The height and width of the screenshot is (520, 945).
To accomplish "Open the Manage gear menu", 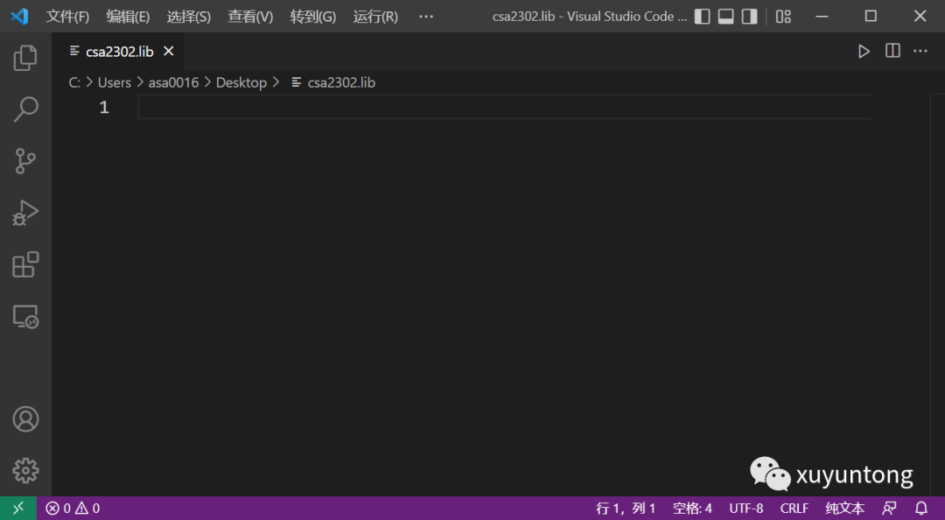I will 25,470.
